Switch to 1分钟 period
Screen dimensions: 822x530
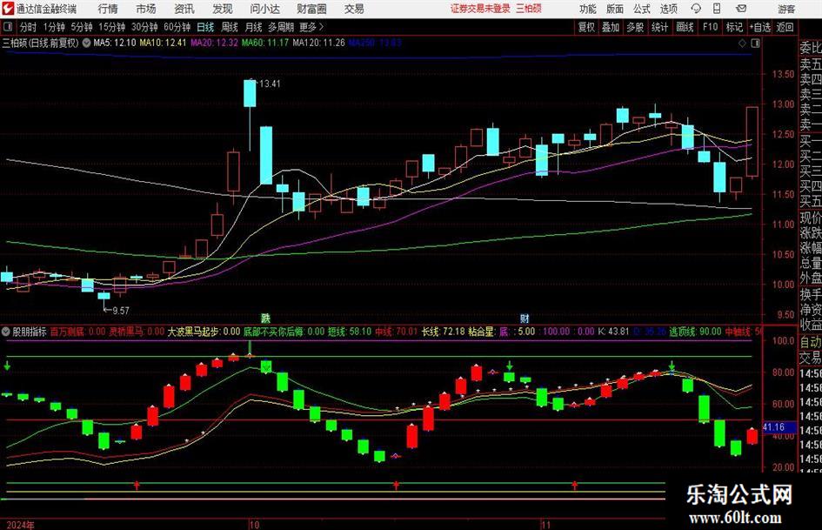tap(54, 27)
